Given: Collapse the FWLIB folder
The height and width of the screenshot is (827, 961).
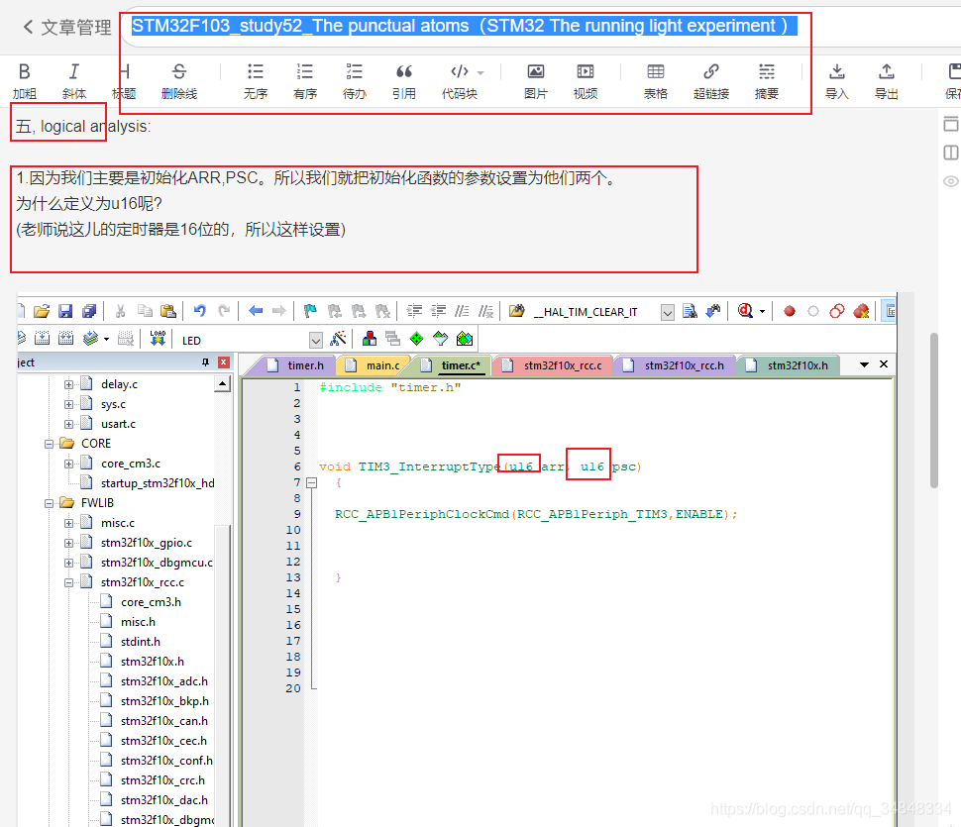Looking at the screenshot, I should tap(49, 503).
